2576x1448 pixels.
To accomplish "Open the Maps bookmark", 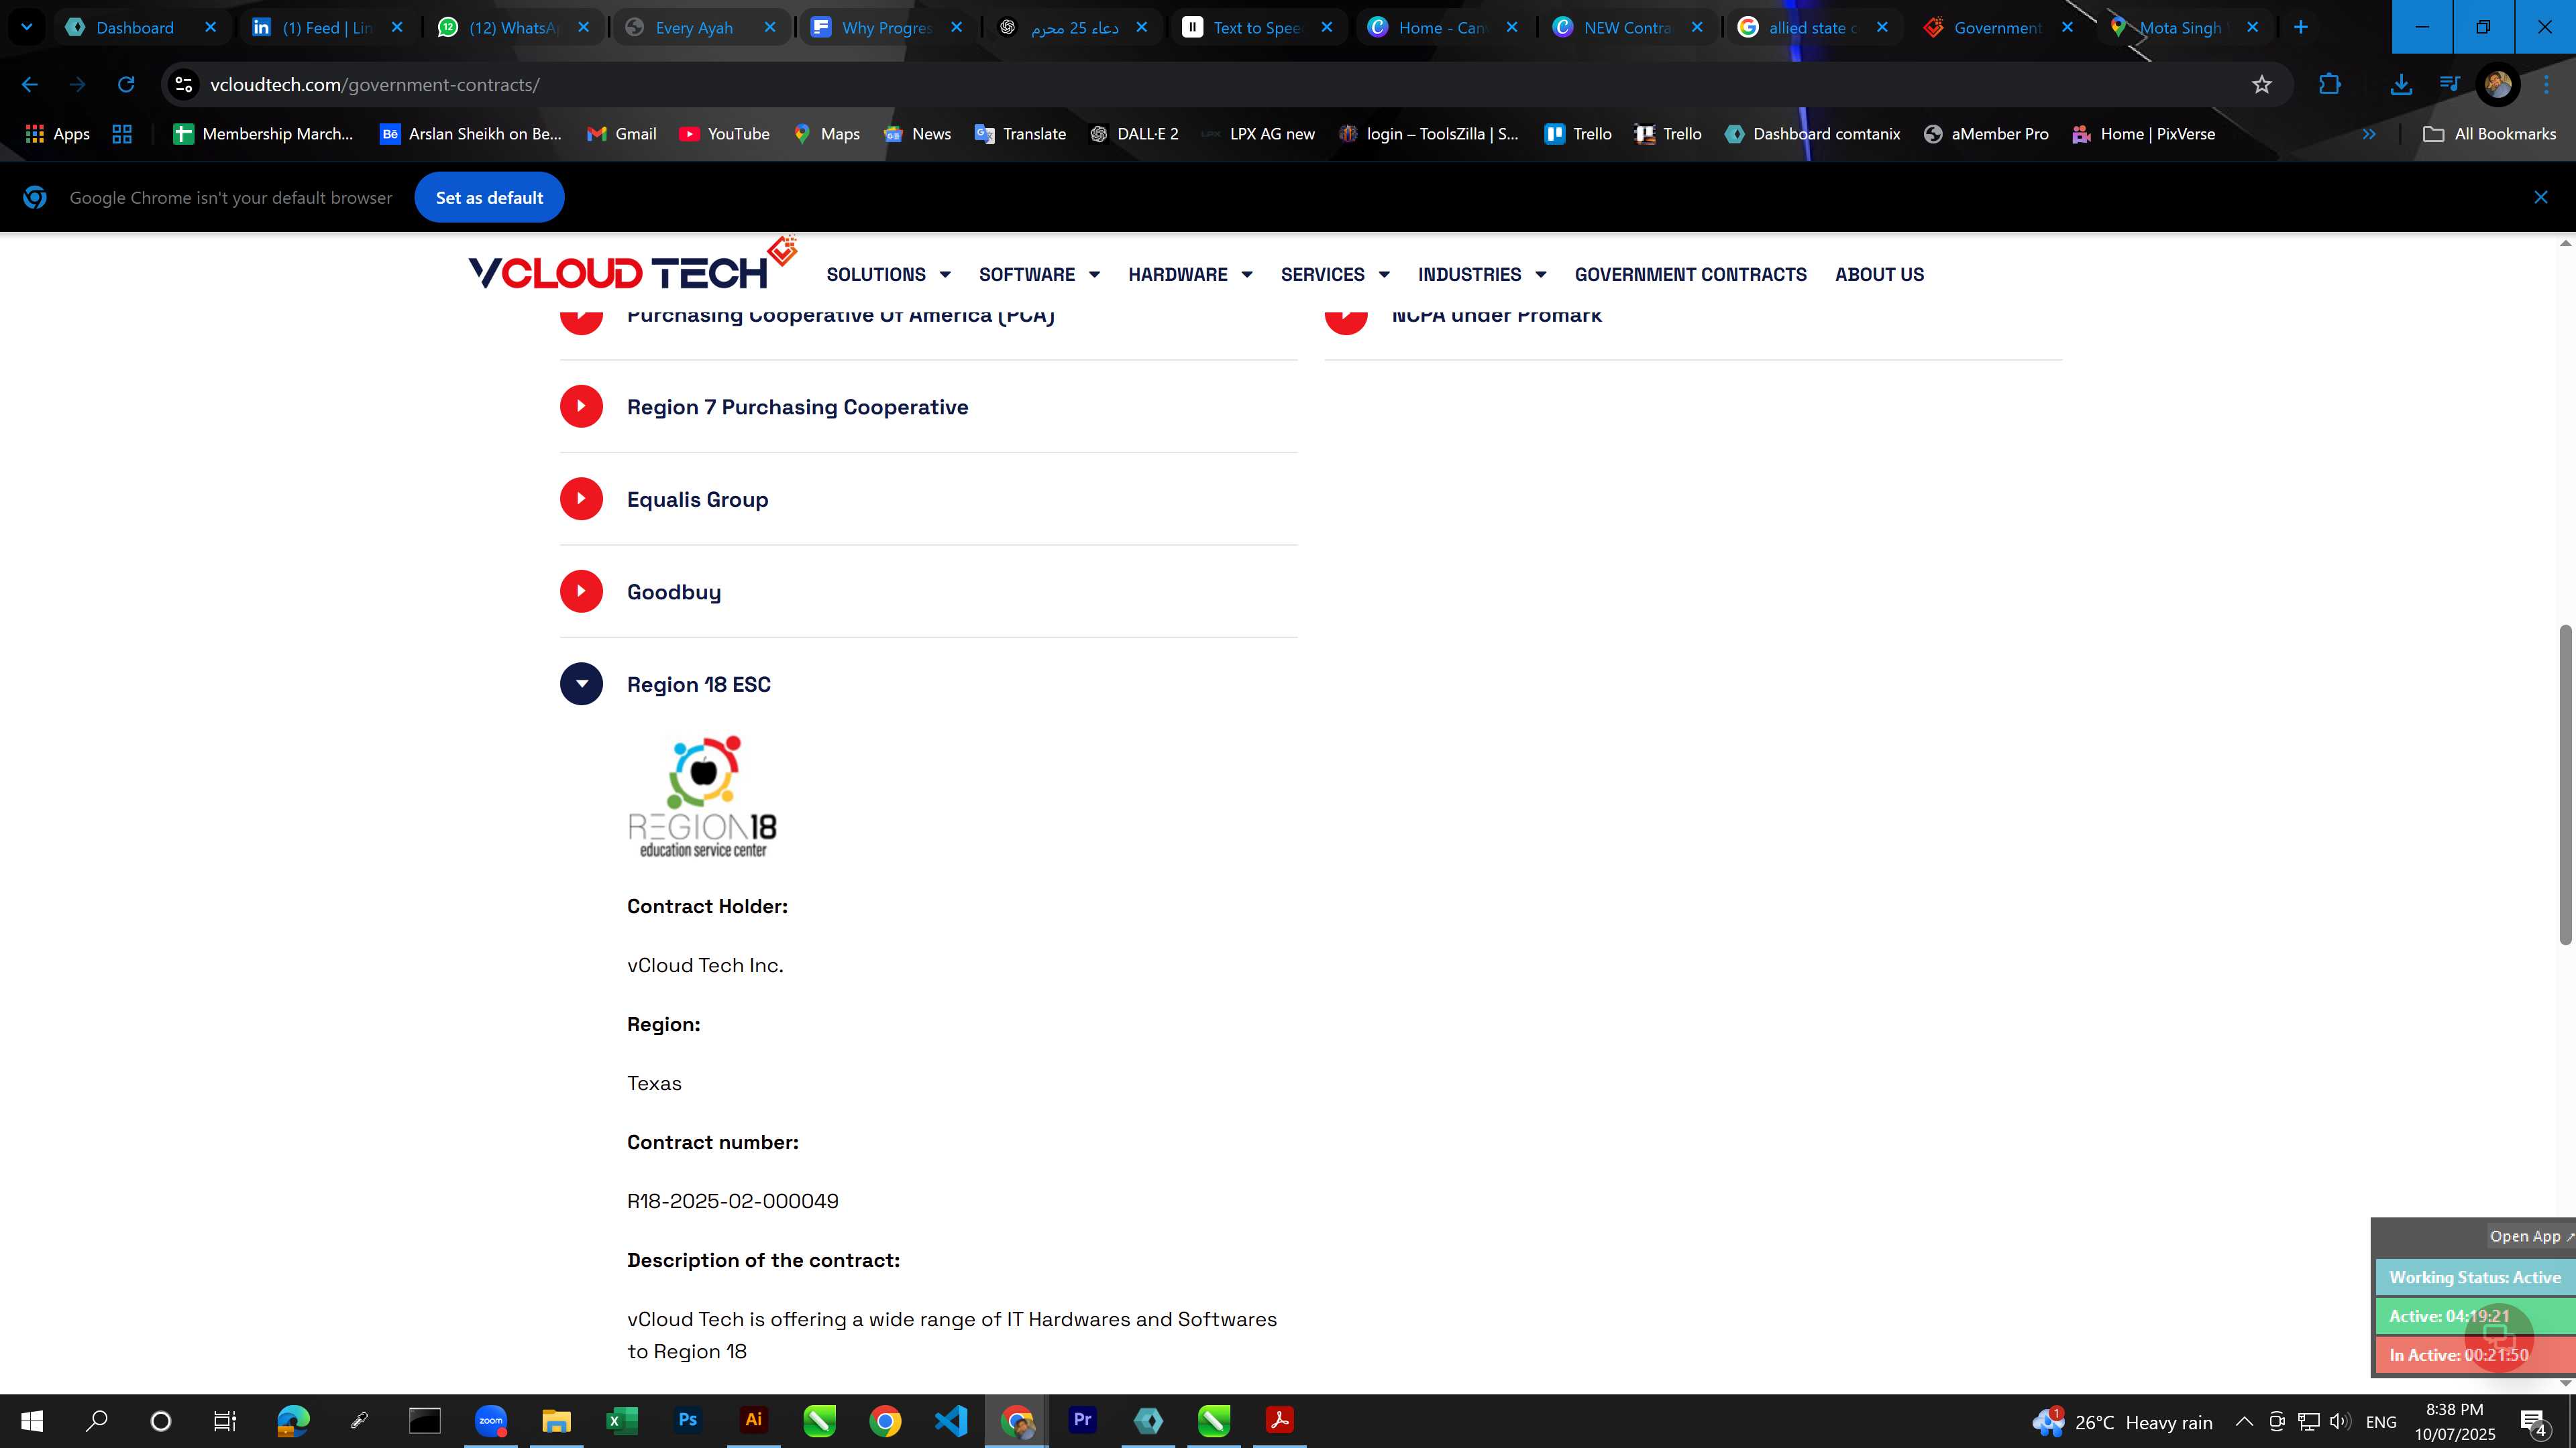I will [826, 134].
